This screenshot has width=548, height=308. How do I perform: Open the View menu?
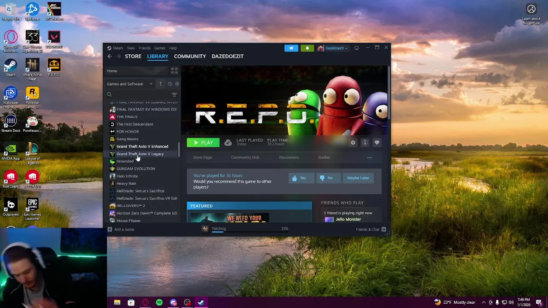131,48
